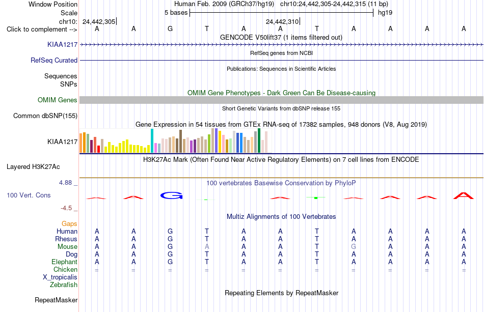Click the Mouse species row label
Image resolution: width=484 pixels, height=312 pixels.
(68, 247)
